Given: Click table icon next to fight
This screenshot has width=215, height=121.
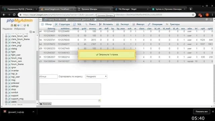Looking at the screenshot, I should (9, 52).
